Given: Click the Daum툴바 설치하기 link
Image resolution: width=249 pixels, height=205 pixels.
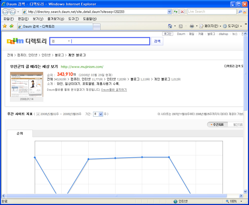Looking at the screenshot, I should (x=114, y=90).
